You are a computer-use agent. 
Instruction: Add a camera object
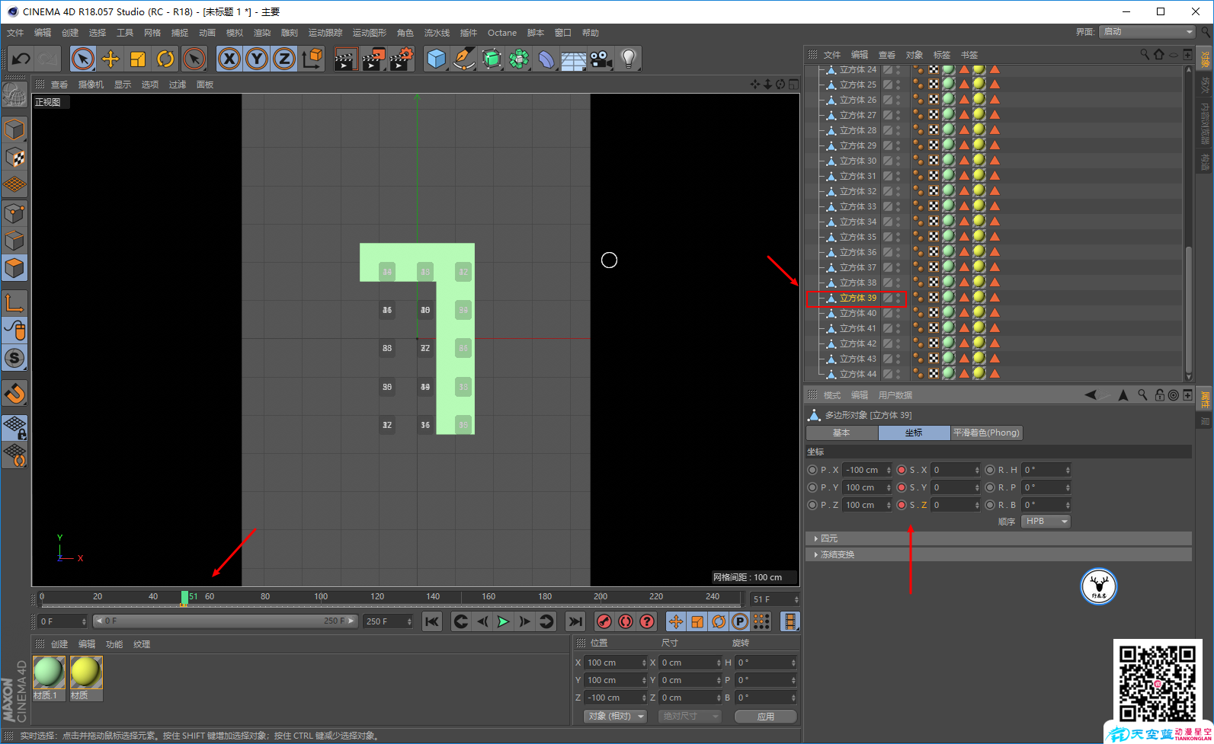[601, 59]
